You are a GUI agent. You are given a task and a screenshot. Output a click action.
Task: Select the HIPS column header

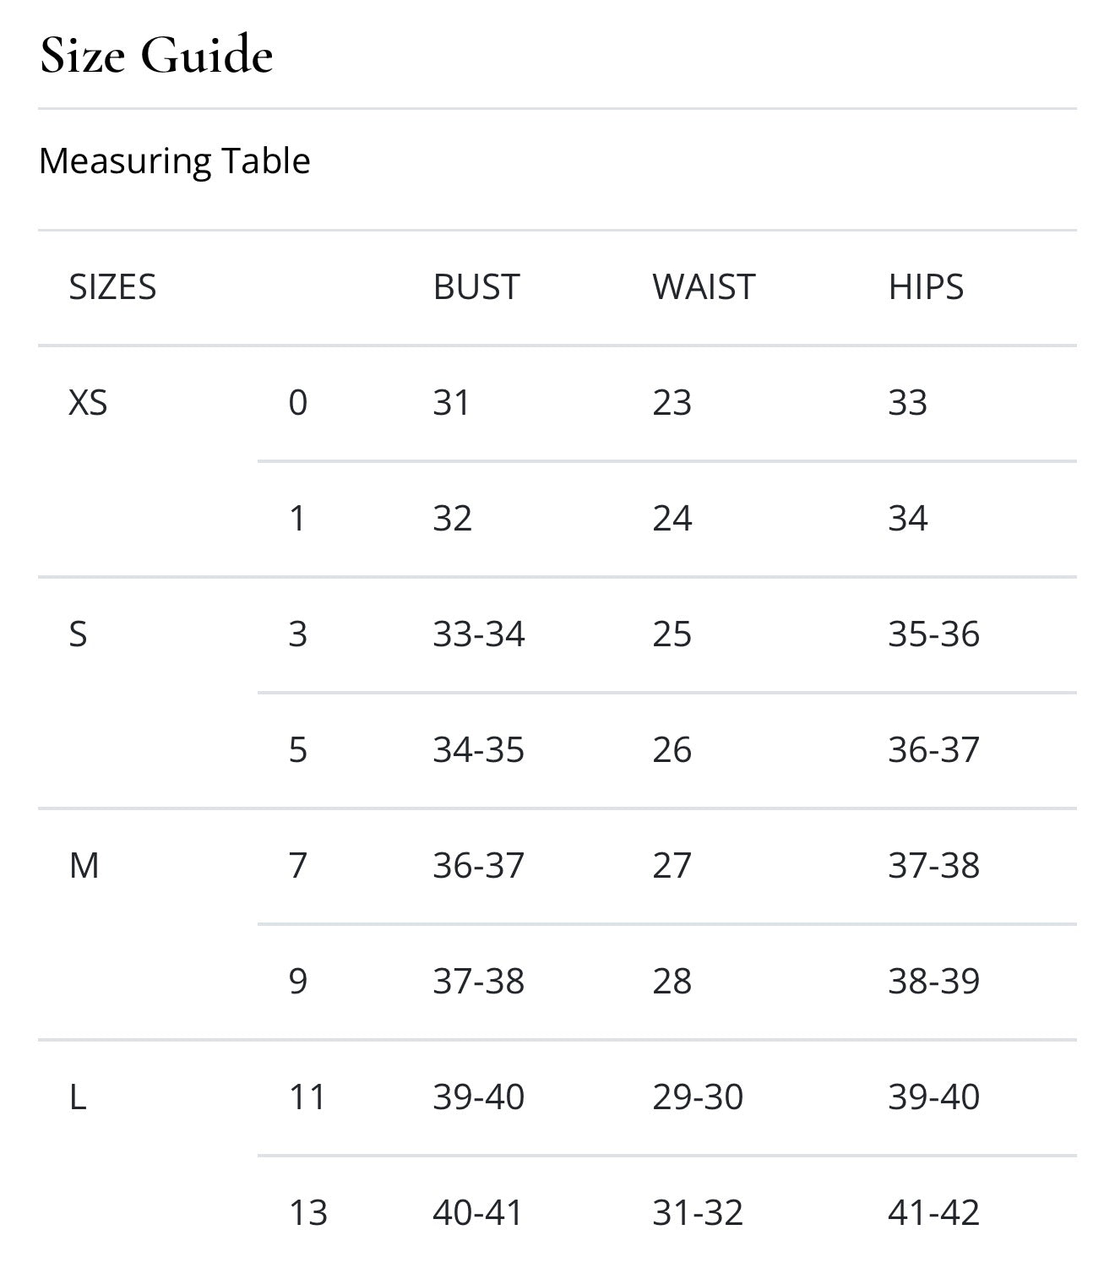[x=926, y=287]
